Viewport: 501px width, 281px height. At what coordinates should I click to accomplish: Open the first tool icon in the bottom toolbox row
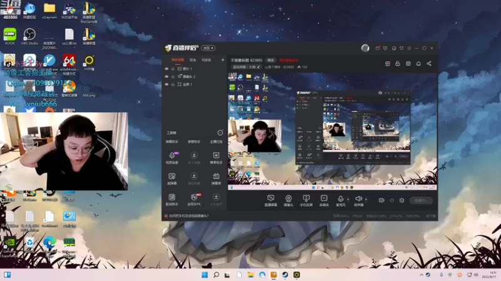coord(172,200)
